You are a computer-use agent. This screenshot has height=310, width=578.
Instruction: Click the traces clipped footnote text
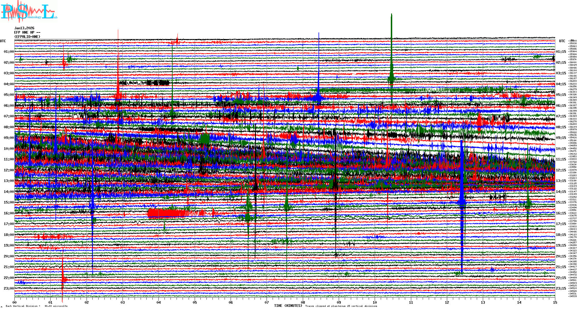(x=341, y=306)
